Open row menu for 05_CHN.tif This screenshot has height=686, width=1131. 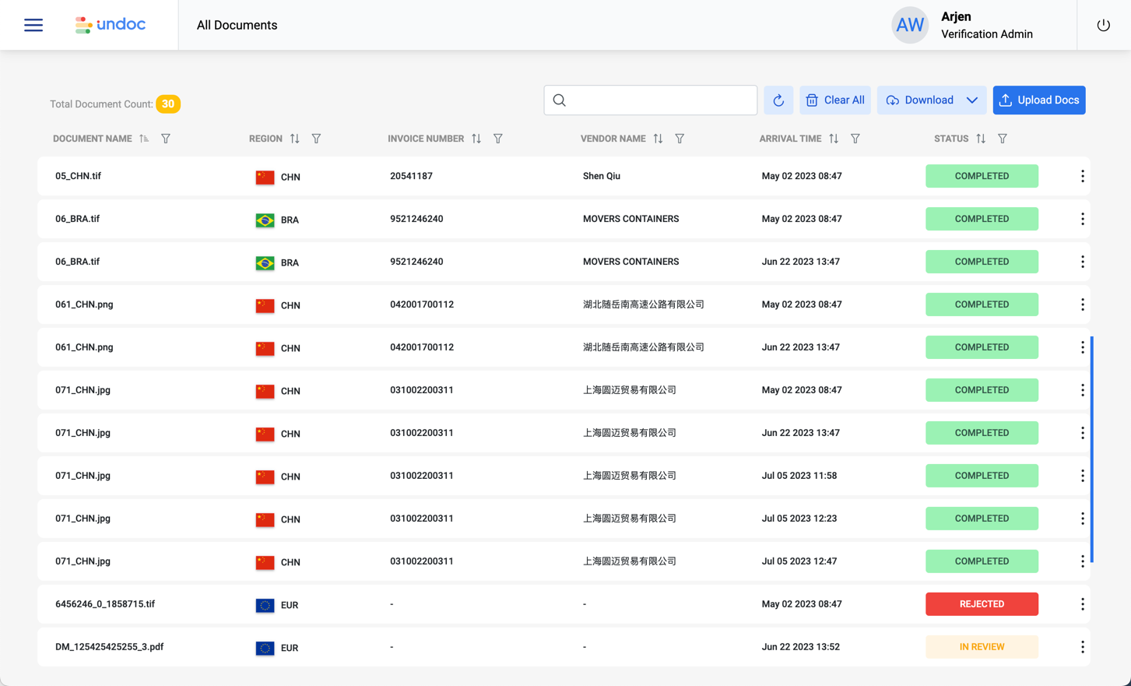1082,176
